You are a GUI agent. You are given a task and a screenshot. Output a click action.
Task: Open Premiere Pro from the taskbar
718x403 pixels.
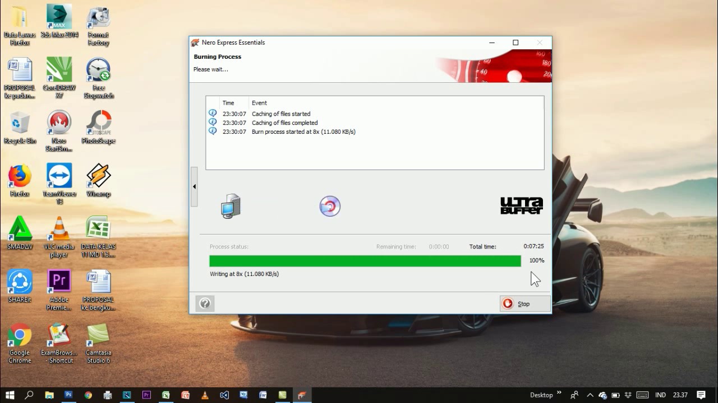(x=146, y=395)
